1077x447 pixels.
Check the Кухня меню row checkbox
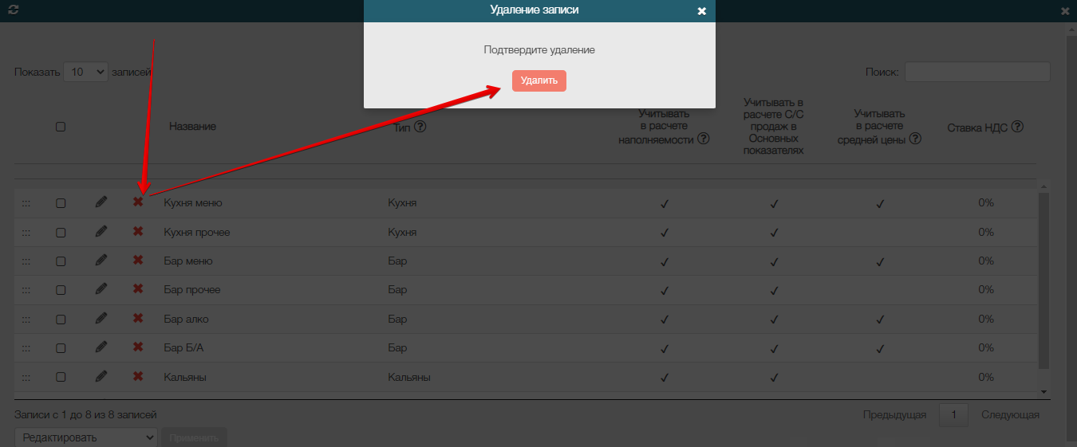coord(61,203)
